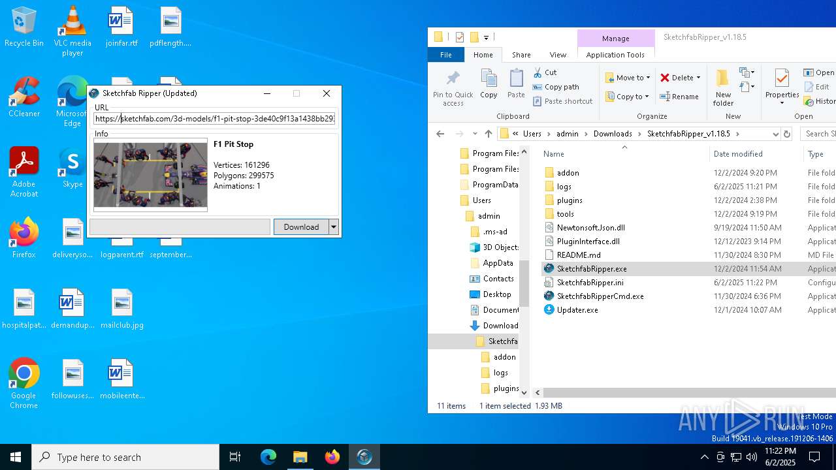The height and width of the screenshot is (470, 836).
Task: Open the Recycle Bin desktop icon
Action: 24,28
